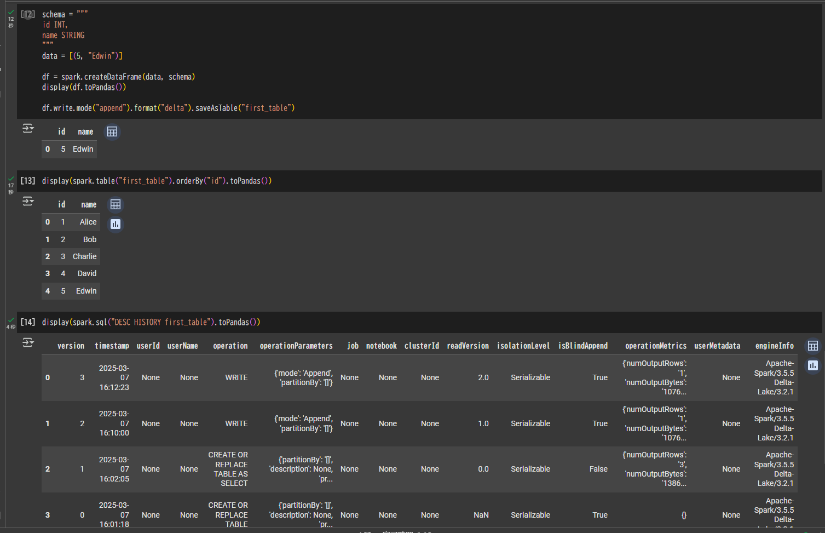Click the 'operationParameters' column header
The image size is (825, 533).
(296, 346)
